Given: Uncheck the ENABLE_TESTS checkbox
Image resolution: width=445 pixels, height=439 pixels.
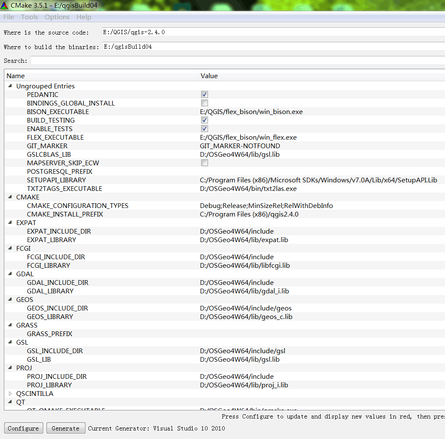Looking at the screenshot, I should [x=204, y=129].
